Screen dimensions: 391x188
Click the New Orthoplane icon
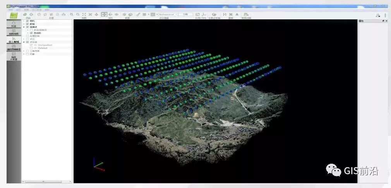[x=214, y=15]
